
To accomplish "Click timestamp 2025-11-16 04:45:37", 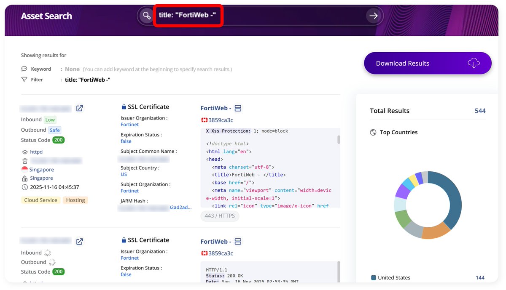I will pos(54,187).
